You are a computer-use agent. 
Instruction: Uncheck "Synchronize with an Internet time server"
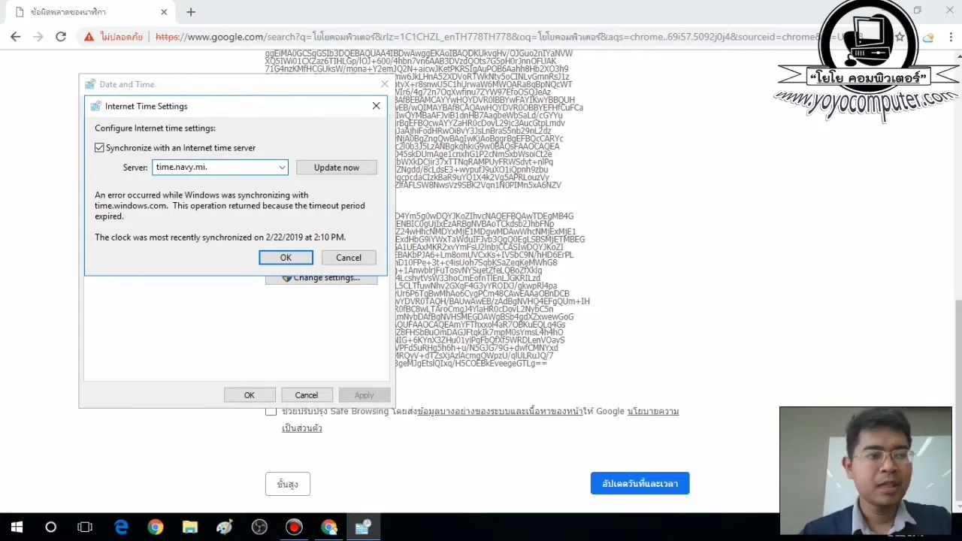[99, 147]
